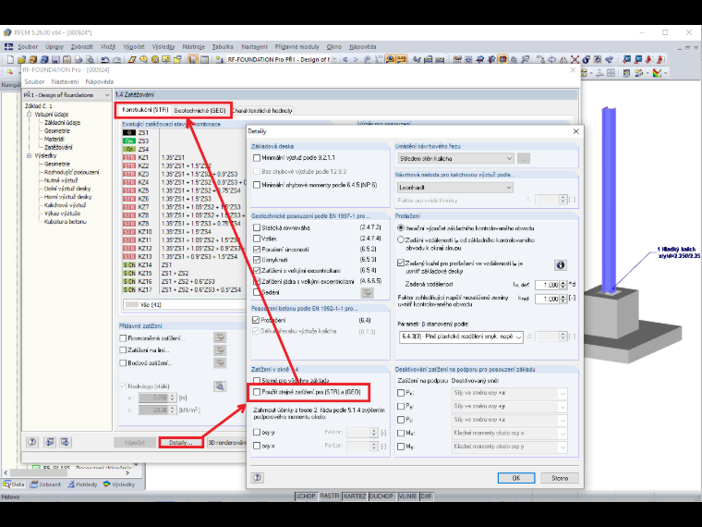Screen dimensions: 702x527
Task: Open Síly ve směru osy +y dropdown
Action: 510,407
